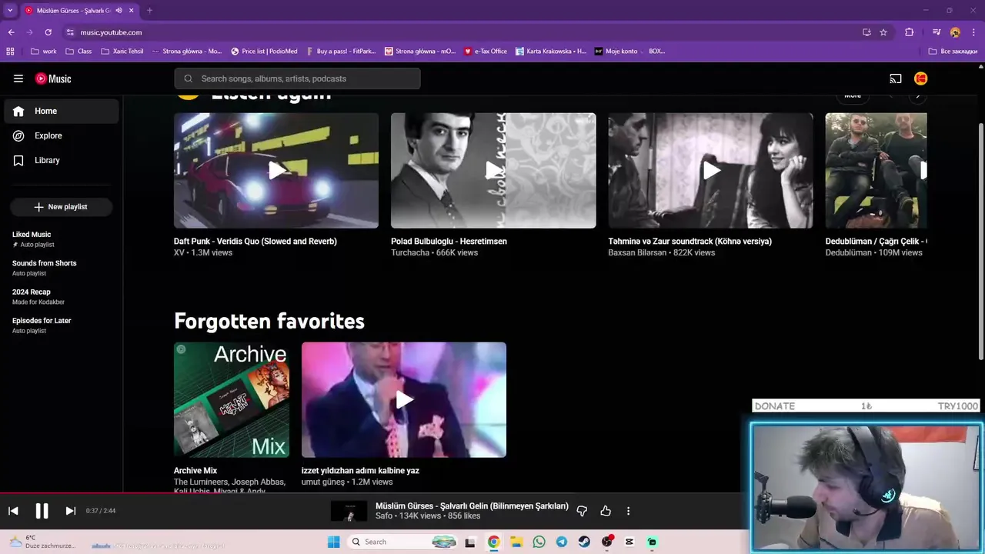Click the music.youtube.com address bar
Image resolution: width=985 pixels, height=554 pixels.
(x=462, y=32)
